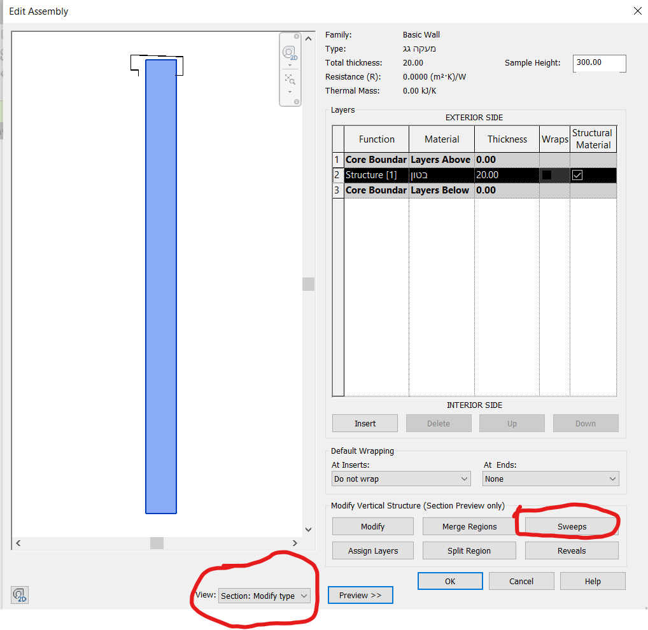
Task: Collapse the preview pane with Preview >> button
Action: 360,595
